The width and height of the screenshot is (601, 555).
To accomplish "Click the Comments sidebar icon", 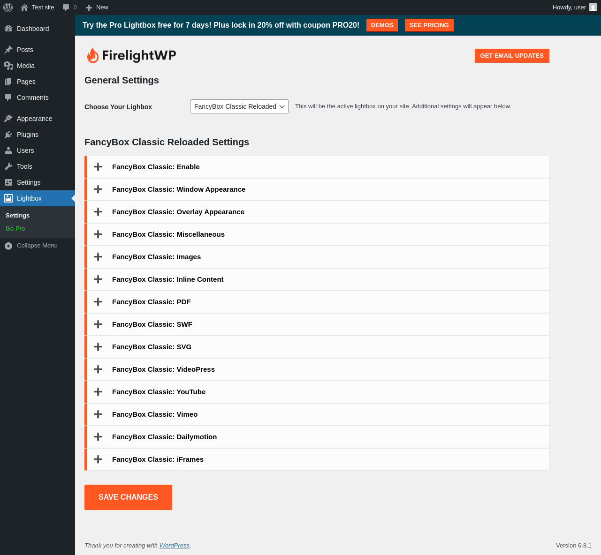I will click(8, 97).
